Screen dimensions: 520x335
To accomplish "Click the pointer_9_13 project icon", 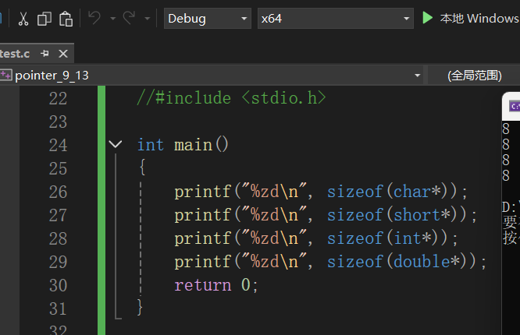I will pos(6,75).
